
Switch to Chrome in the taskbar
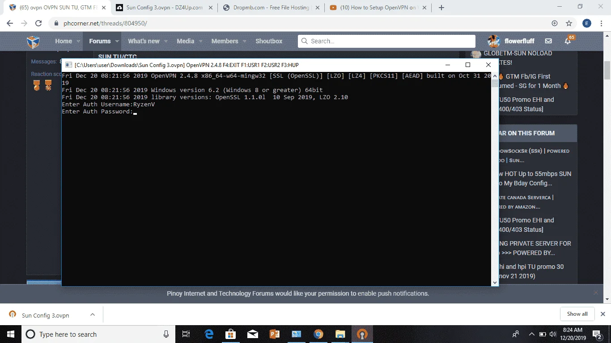[x=318, y=334]
